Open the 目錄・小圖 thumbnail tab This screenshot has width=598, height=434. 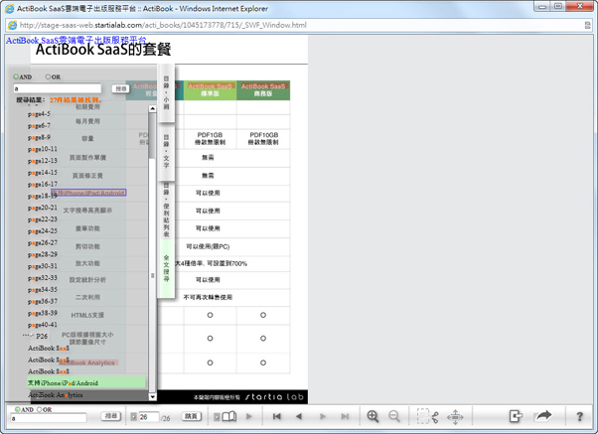coord(166,92)
